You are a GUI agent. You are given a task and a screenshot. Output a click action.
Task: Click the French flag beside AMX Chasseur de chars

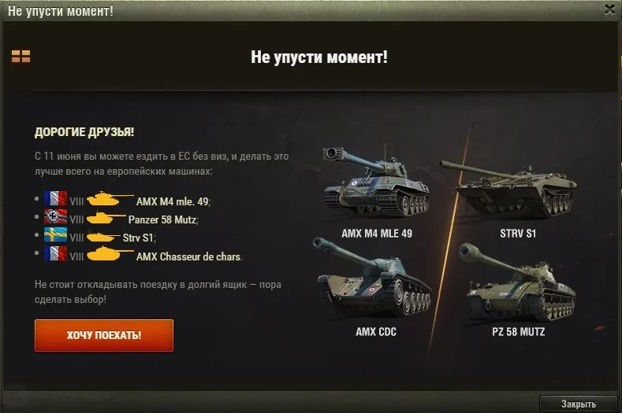(x=55, y=253)
